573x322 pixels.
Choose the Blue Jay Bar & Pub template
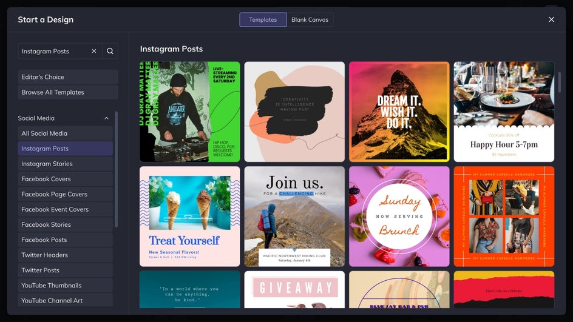399,289
